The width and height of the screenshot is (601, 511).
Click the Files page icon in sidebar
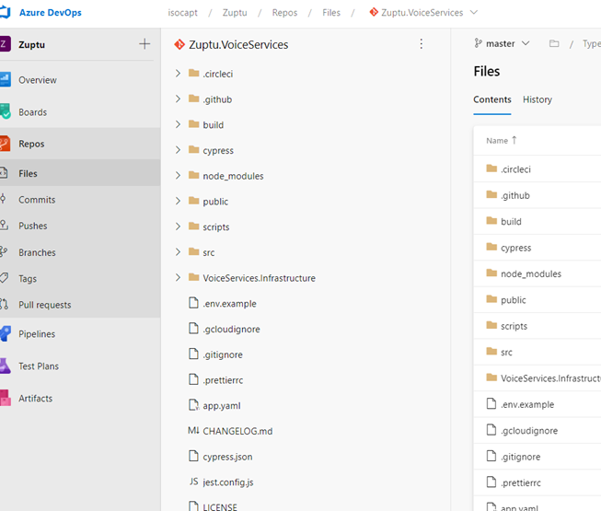[4, 173]
